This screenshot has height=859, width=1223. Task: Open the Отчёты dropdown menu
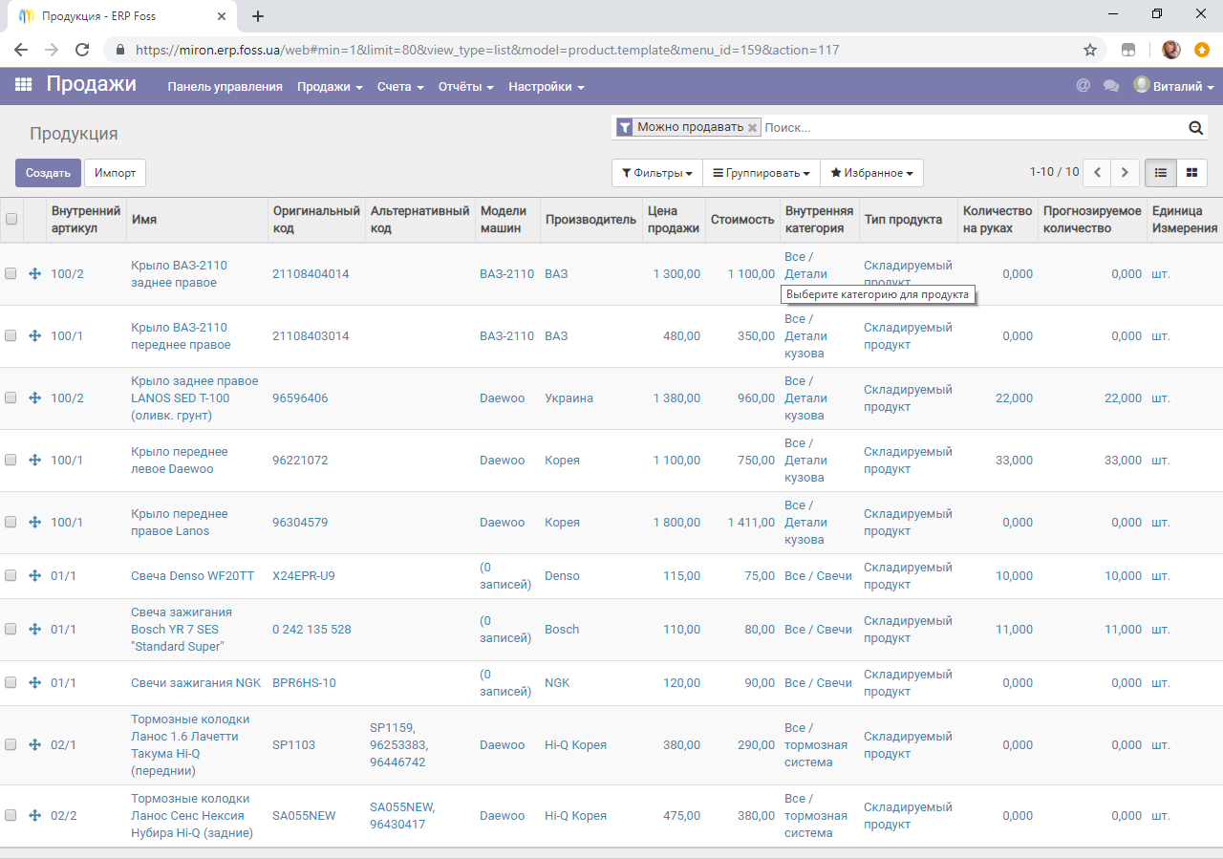466,86
